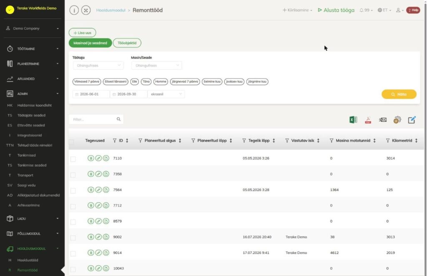
Task: Click the edit table pencil-square icon
Action: pyautogui.click(x=412, y=120)
